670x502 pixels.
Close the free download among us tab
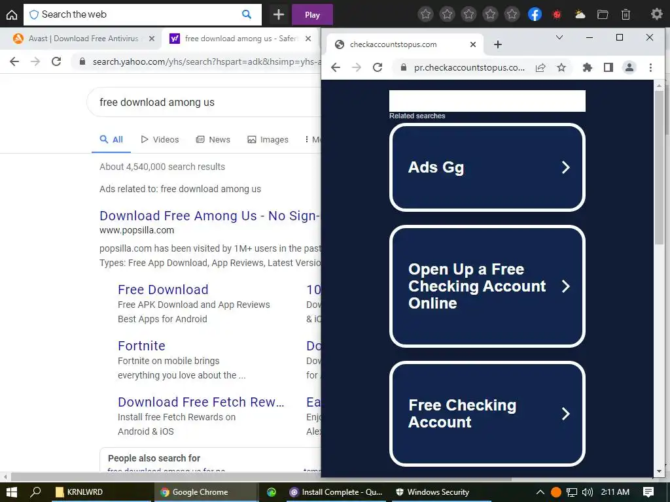308,39
